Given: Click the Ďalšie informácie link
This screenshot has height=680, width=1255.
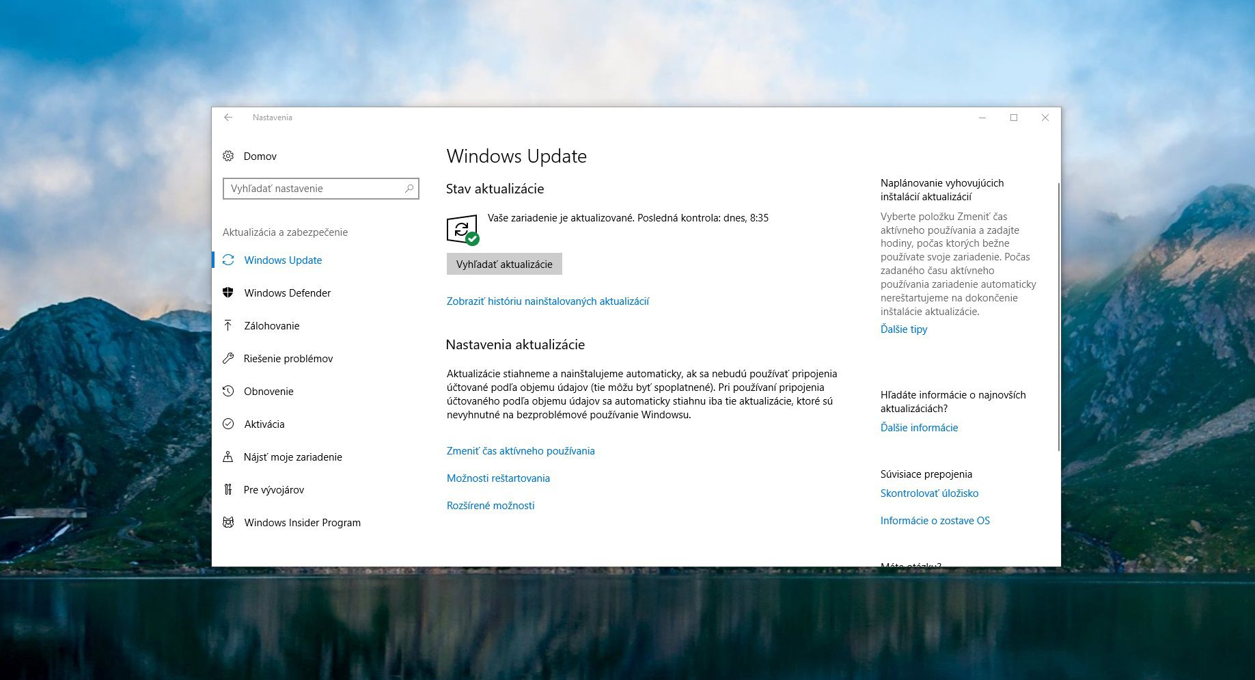Looking at the screenshot, I should [x=919, y=427].
